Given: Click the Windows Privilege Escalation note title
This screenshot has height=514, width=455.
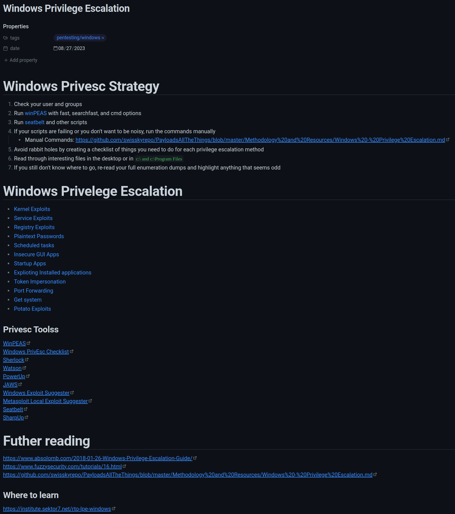Looking at the screenshot, I should 66,9.
